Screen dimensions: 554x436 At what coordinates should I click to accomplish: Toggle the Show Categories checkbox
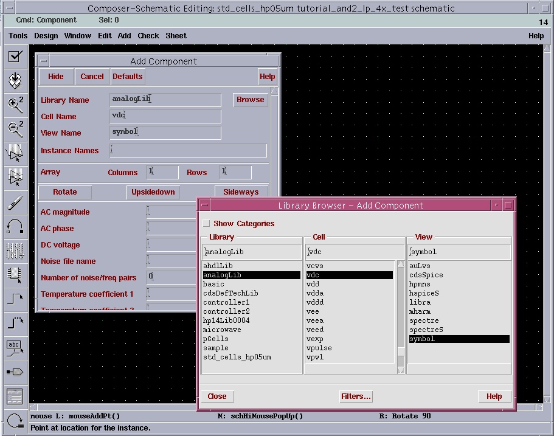click(x=206, y=223)
